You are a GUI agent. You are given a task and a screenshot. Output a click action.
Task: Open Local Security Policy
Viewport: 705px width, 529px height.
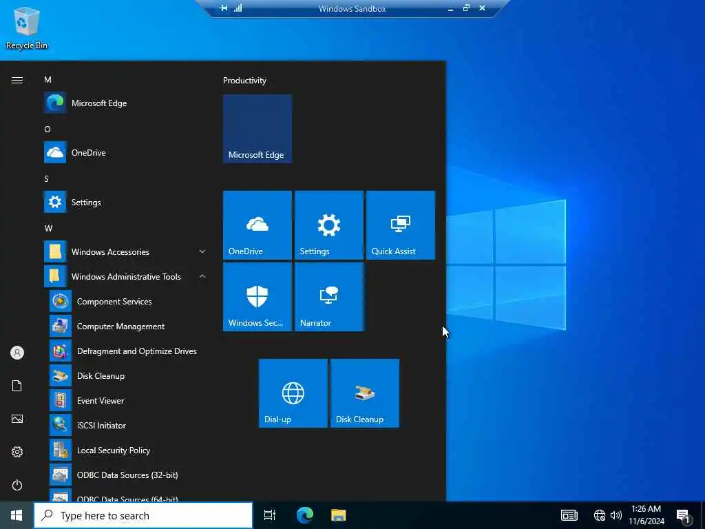click(x=128, y=450)
